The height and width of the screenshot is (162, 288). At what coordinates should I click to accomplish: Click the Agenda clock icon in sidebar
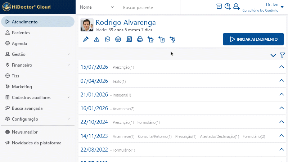[7, 43]
